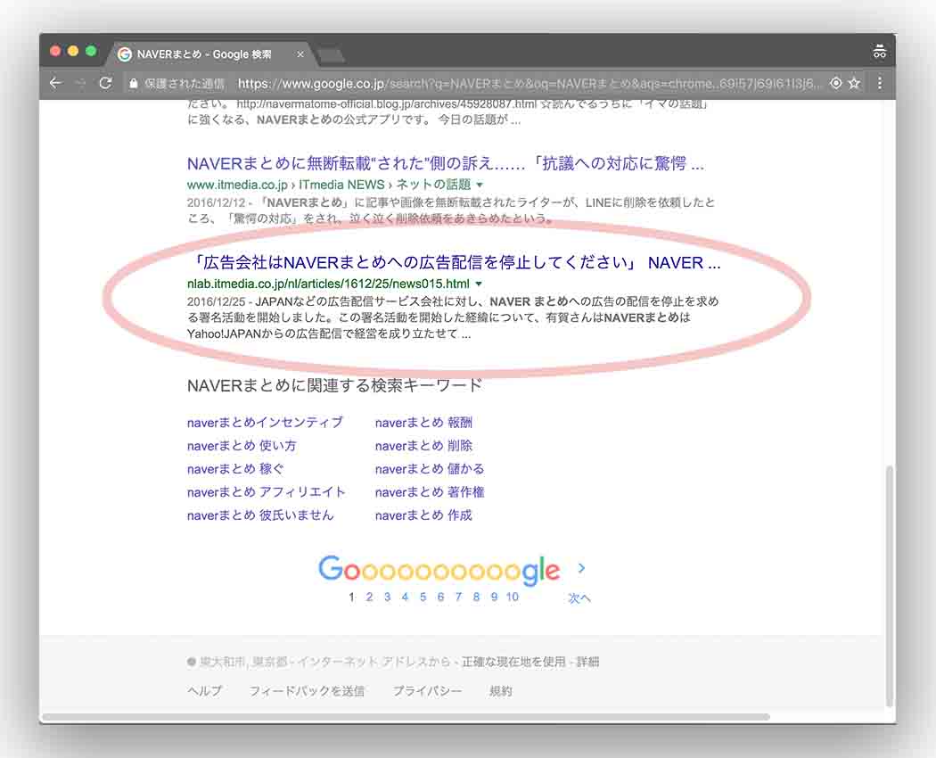Go to results page 3

[x=388, y=597]
